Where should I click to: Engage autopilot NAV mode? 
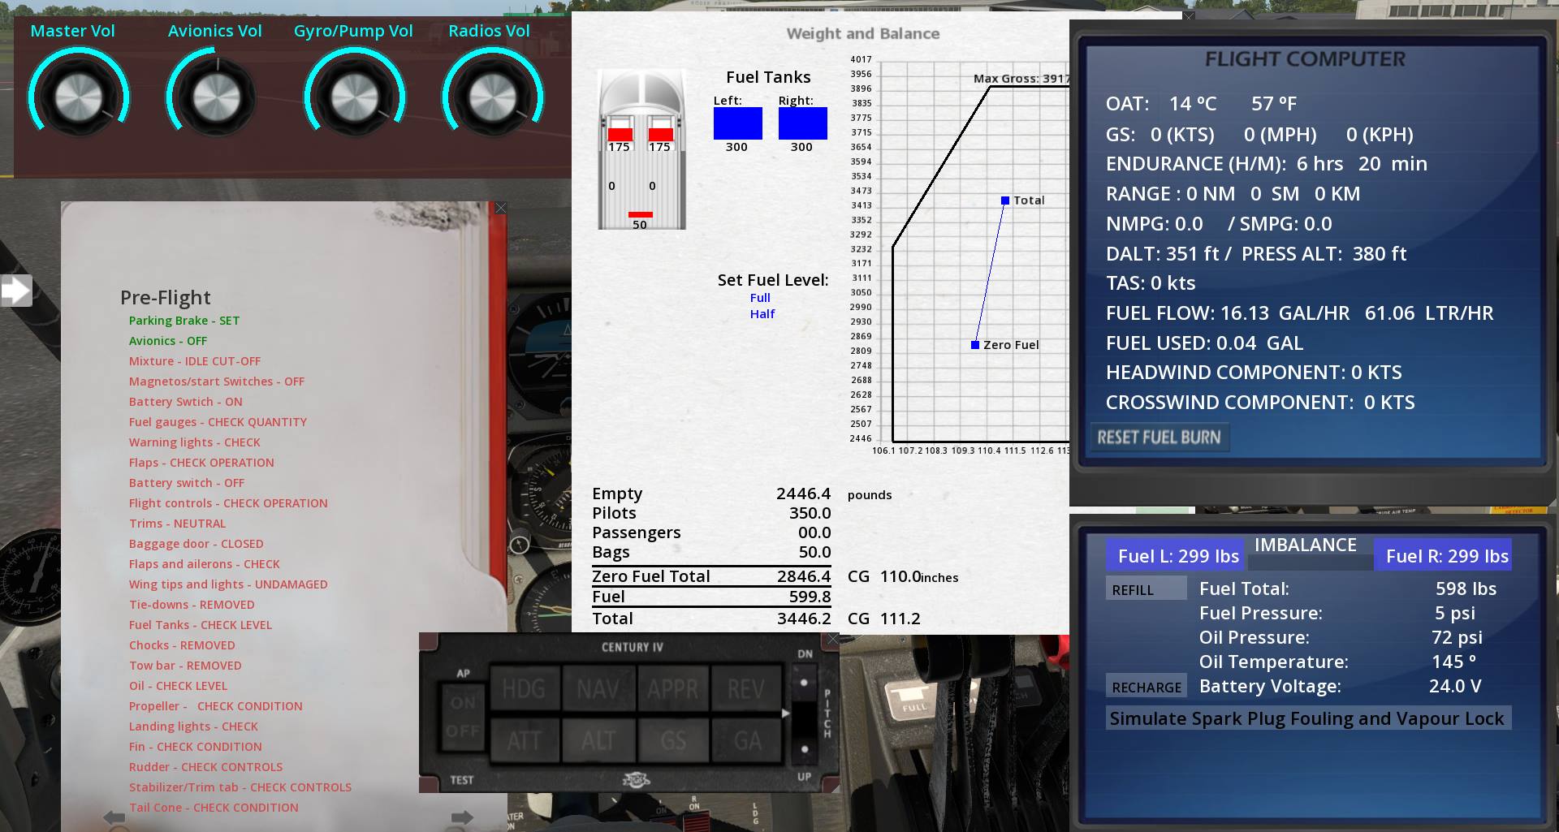598,690
